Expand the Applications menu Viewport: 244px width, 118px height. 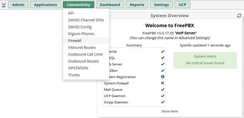tap(46, 5)
